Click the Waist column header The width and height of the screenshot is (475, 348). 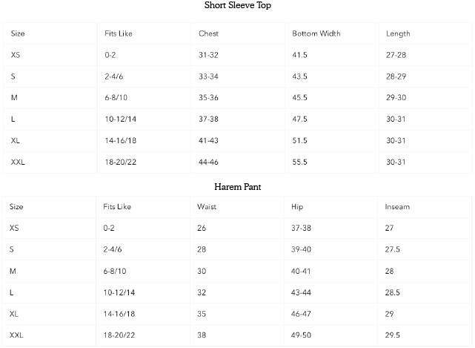[207, 207]
